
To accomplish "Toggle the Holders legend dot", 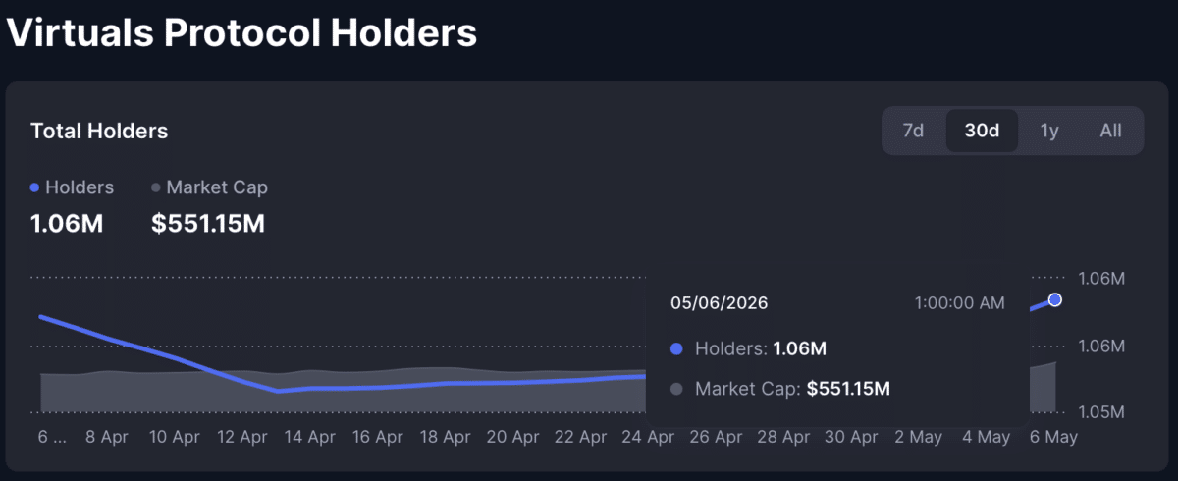I will click(x=35, y=187).
